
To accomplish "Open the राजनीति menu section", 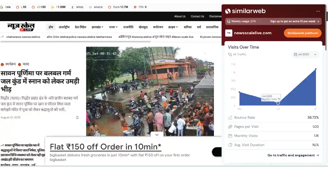I will [128, 27].
